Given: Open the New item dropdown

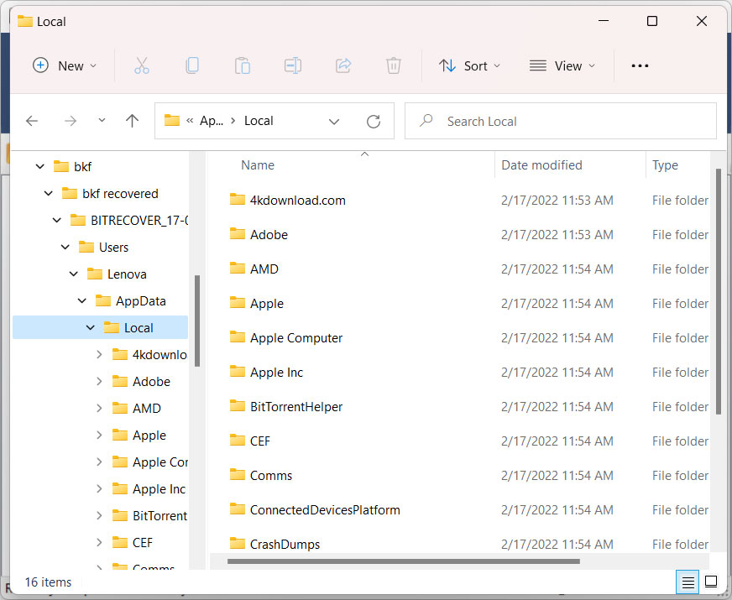Looking at the screenshot, I should 65,65.
